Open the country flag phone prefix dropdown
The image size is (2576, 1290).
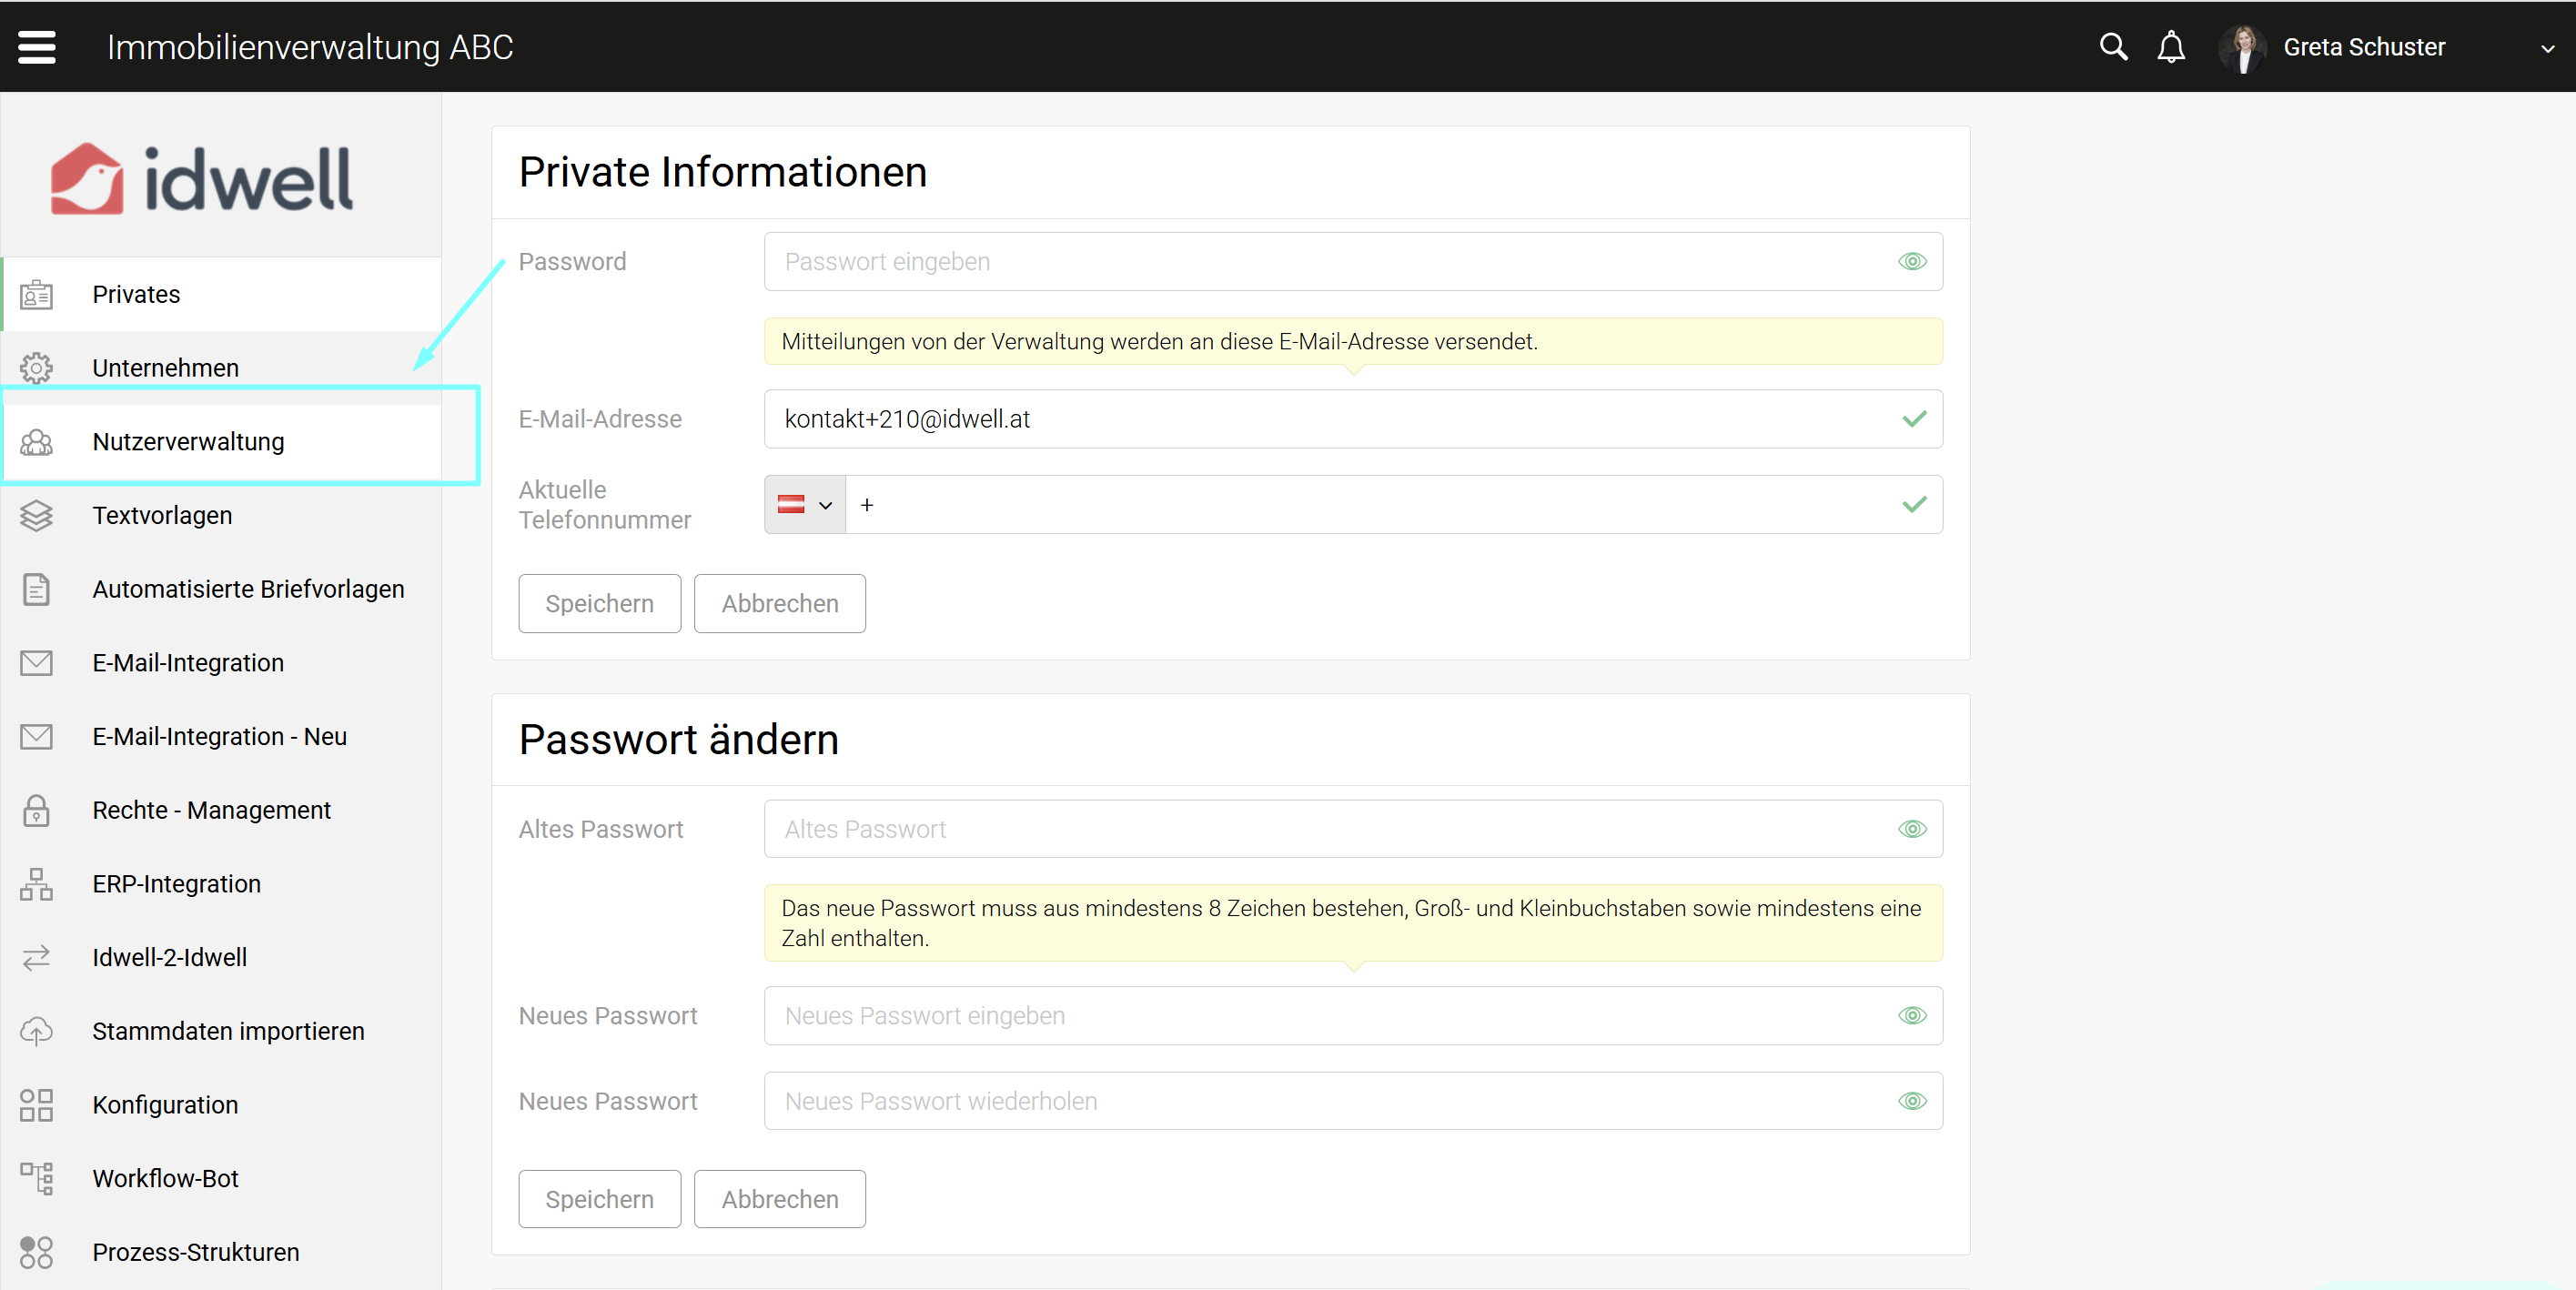[x=805, y=505]
